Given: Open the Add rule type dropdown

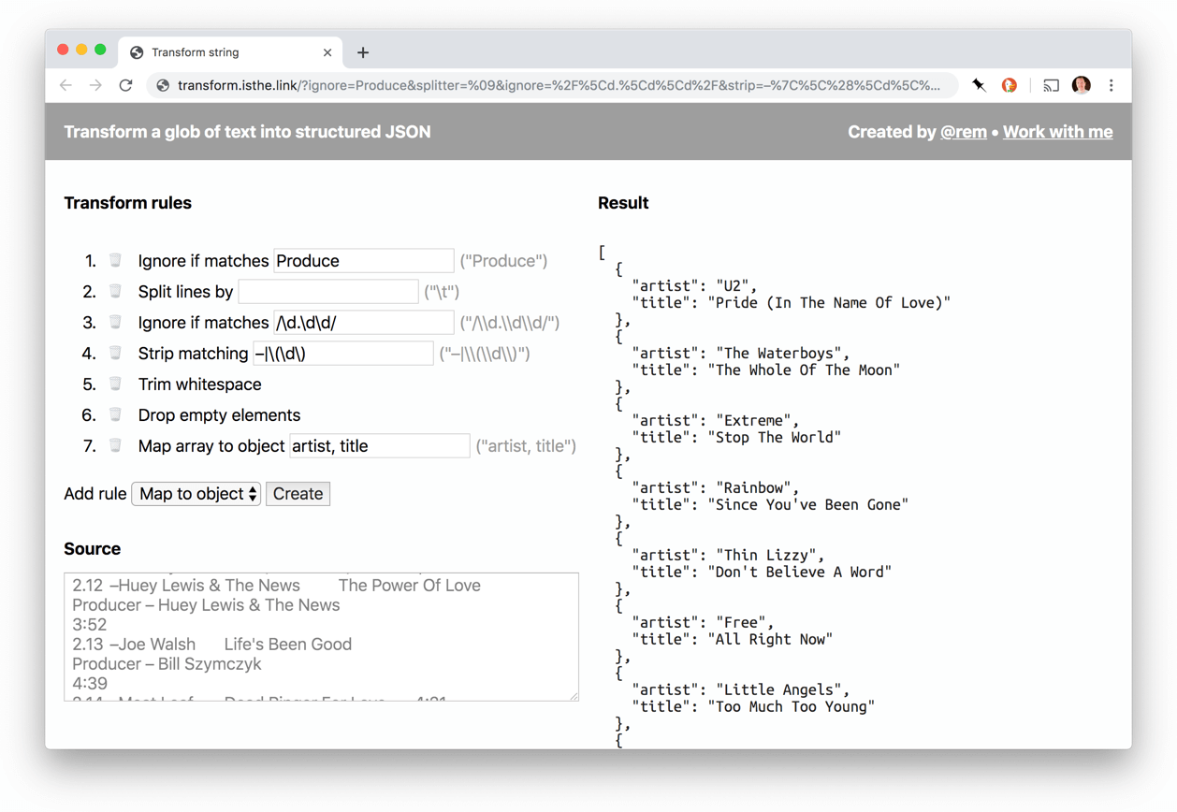Looking at the screenshot, I should [196, 494].
